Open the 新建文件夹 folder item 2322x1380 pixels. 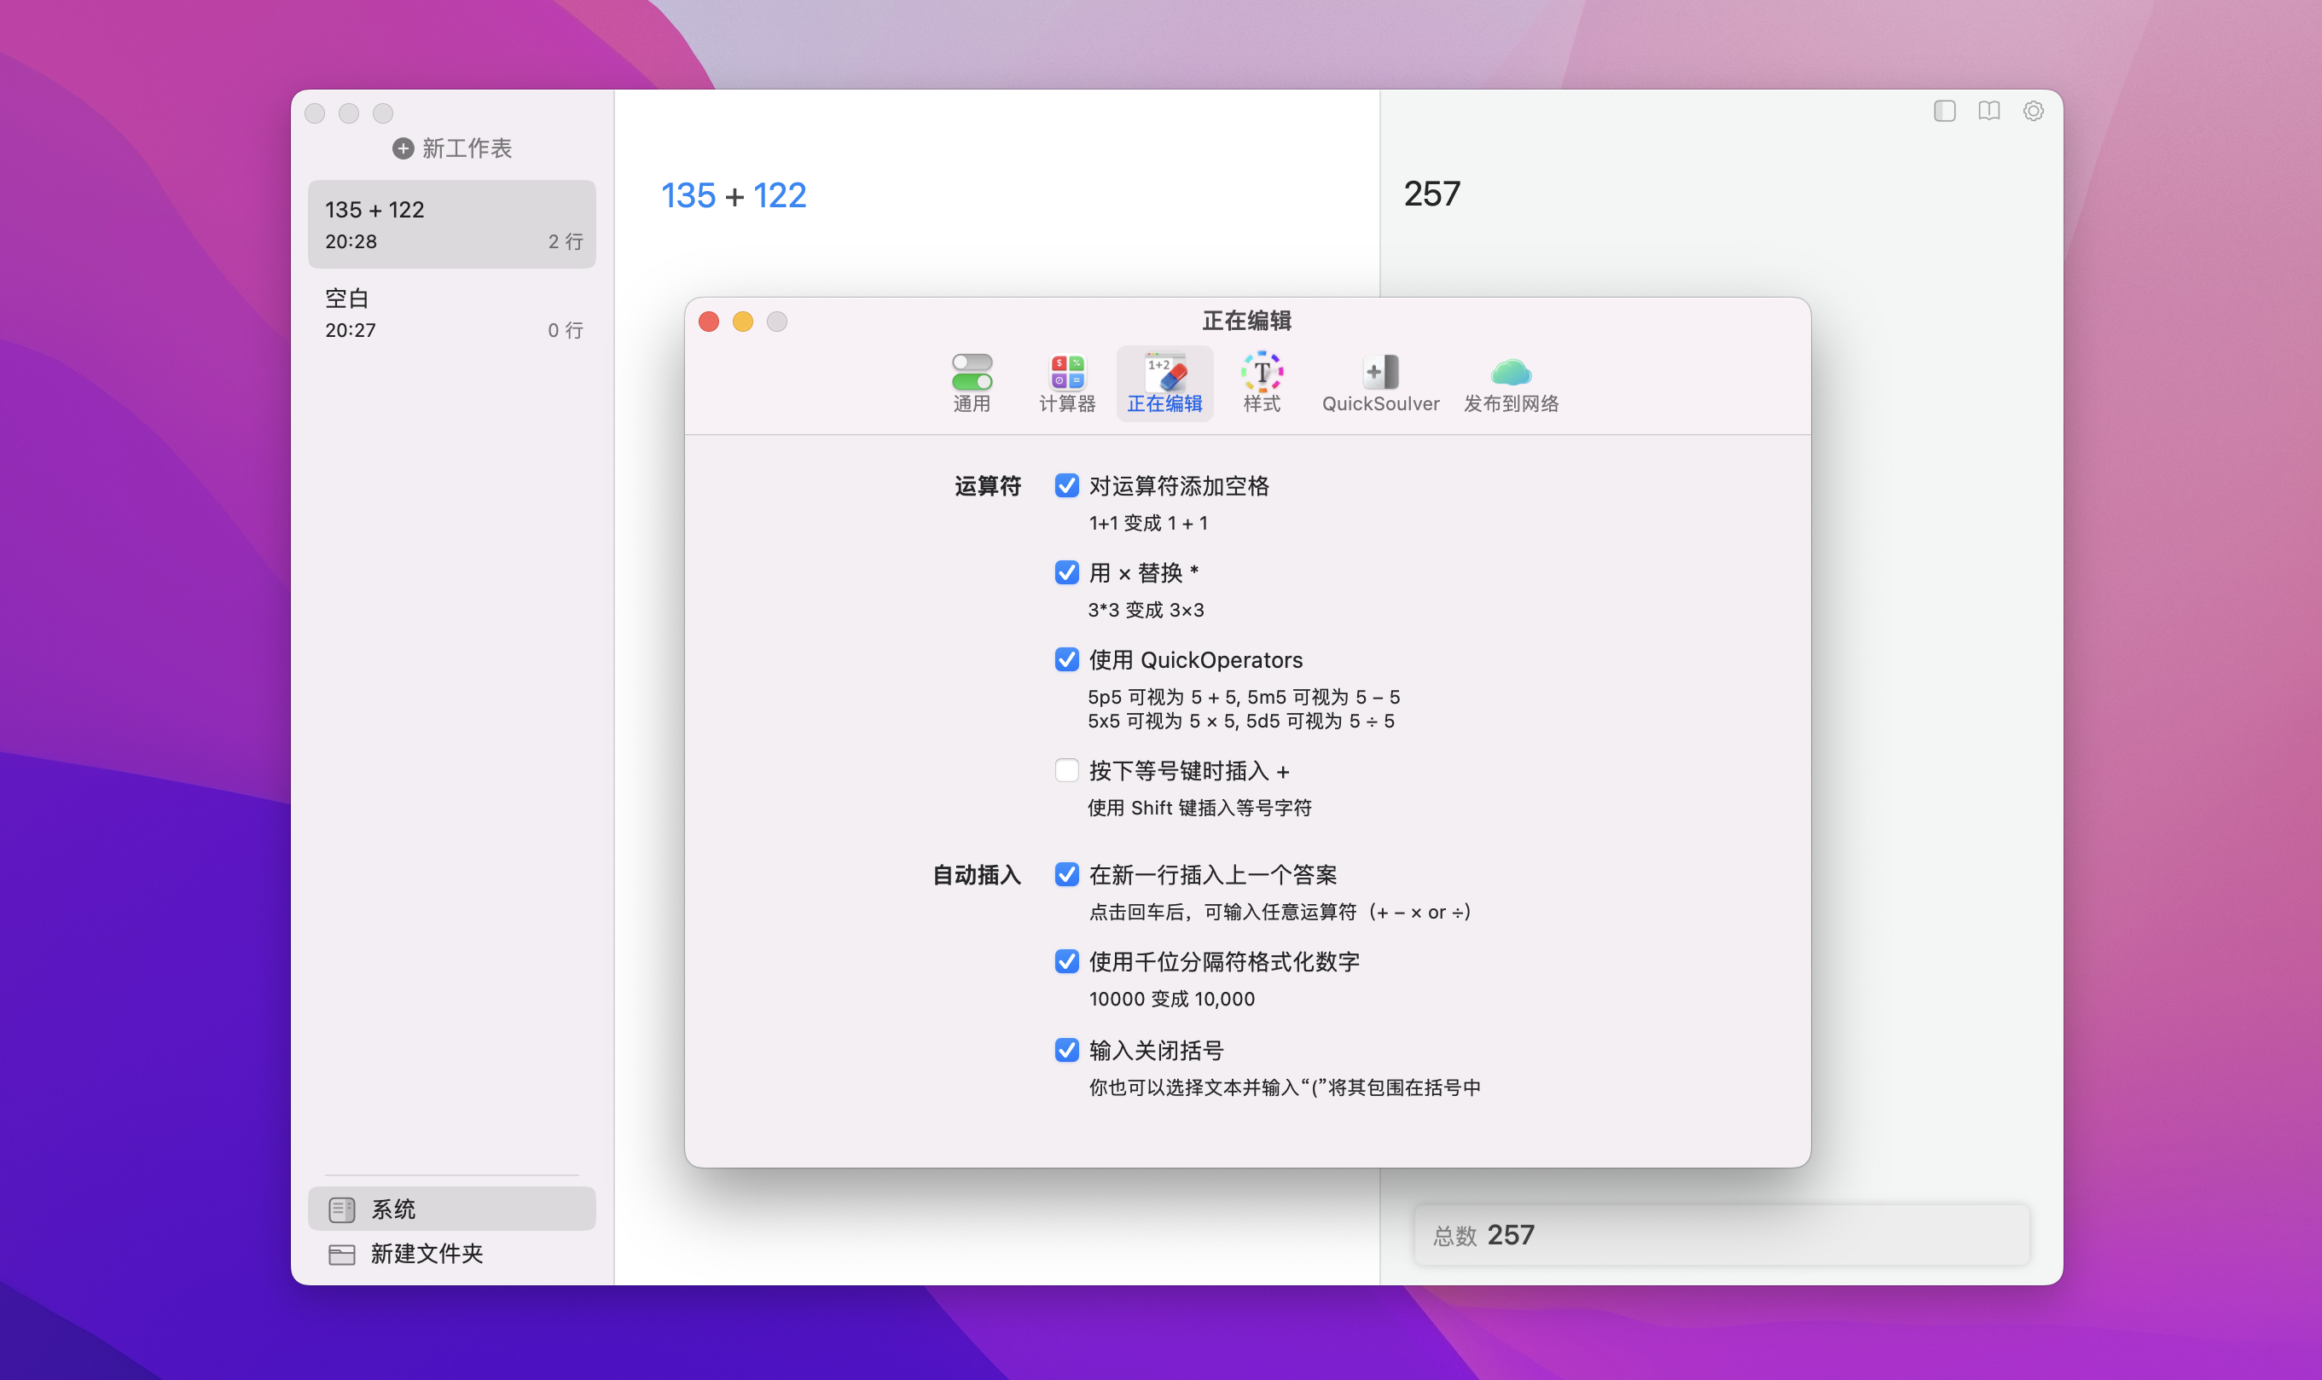click(x=426, y=1254)
